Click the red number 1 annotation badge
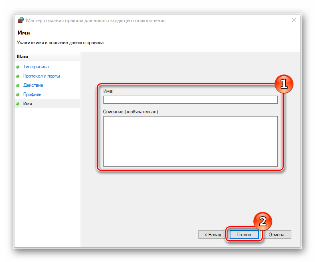Image resolution: width=315 pixels, height=262 pixels. 284,84
